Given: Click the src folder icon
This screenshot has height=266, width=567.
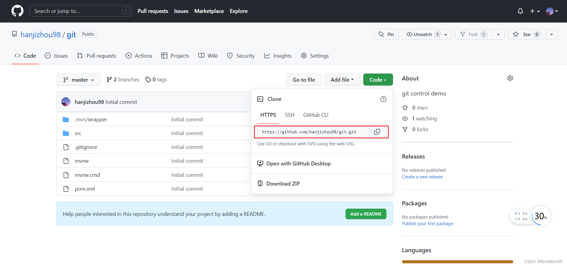Looking at the screenshot, I should (x=66, y=133).
